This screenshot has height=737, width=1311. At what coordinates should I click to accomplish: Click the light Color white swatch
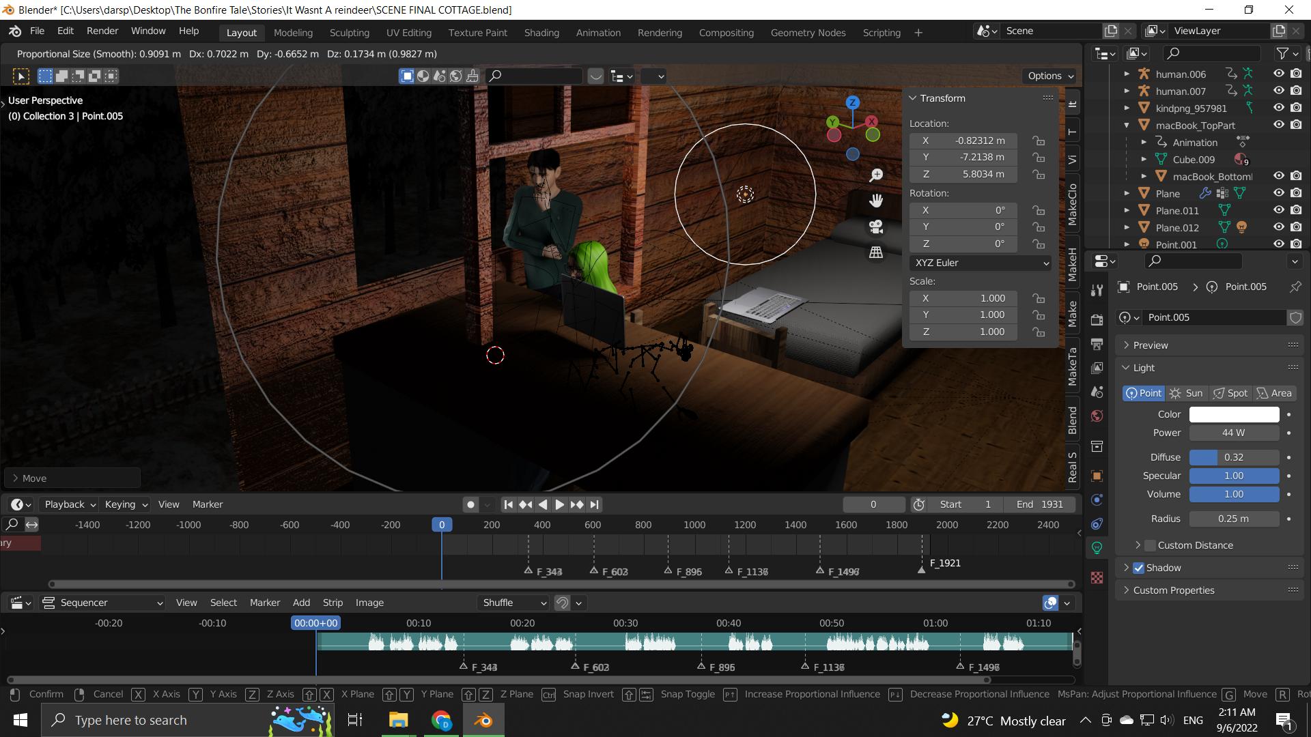tap(1235, 413)
